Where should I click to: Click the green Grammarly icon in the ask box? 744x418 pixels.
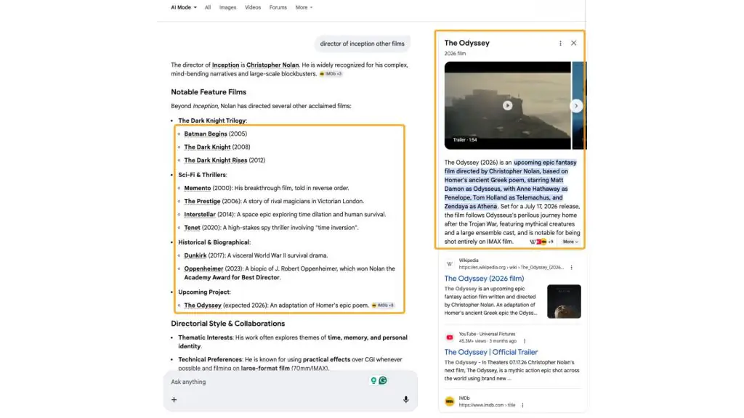[x=383, y=380]
